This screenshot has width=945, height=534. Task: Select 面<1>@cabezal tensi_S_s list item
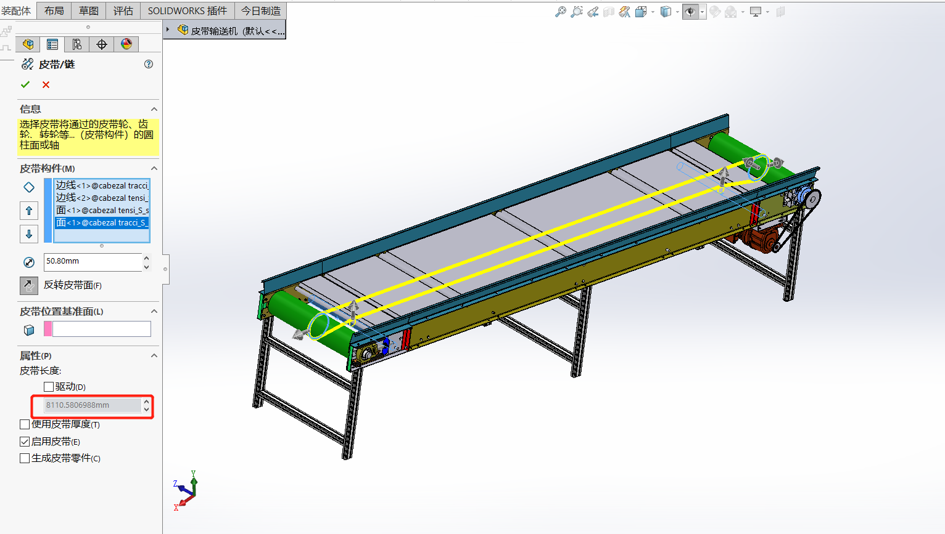click(102, 210)
